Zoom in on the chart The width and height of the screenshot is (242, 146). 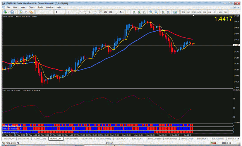pyautogui.click(x=151, y=12)
